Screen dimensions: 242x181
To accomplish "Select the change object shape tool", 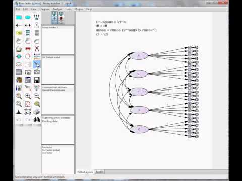I will (x=19, y=57).
